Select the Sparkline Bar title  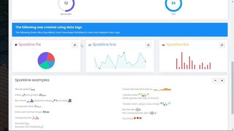[x=178, y=44]
